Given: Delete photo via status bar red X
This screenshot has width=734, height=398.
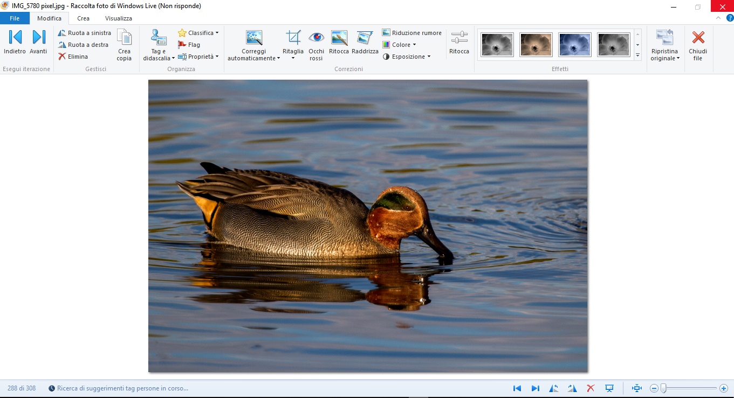Looking at the screenshot, I should (x=591, y=388).
